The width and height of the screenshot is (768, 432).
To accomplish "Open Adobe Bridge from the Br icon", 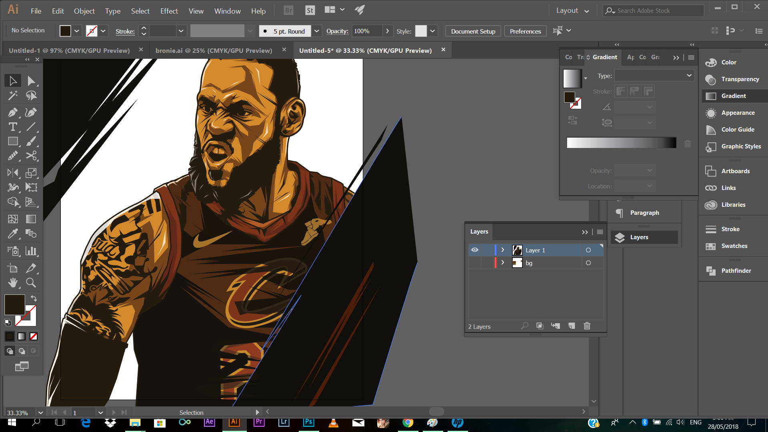I will (x=288, y=11).
